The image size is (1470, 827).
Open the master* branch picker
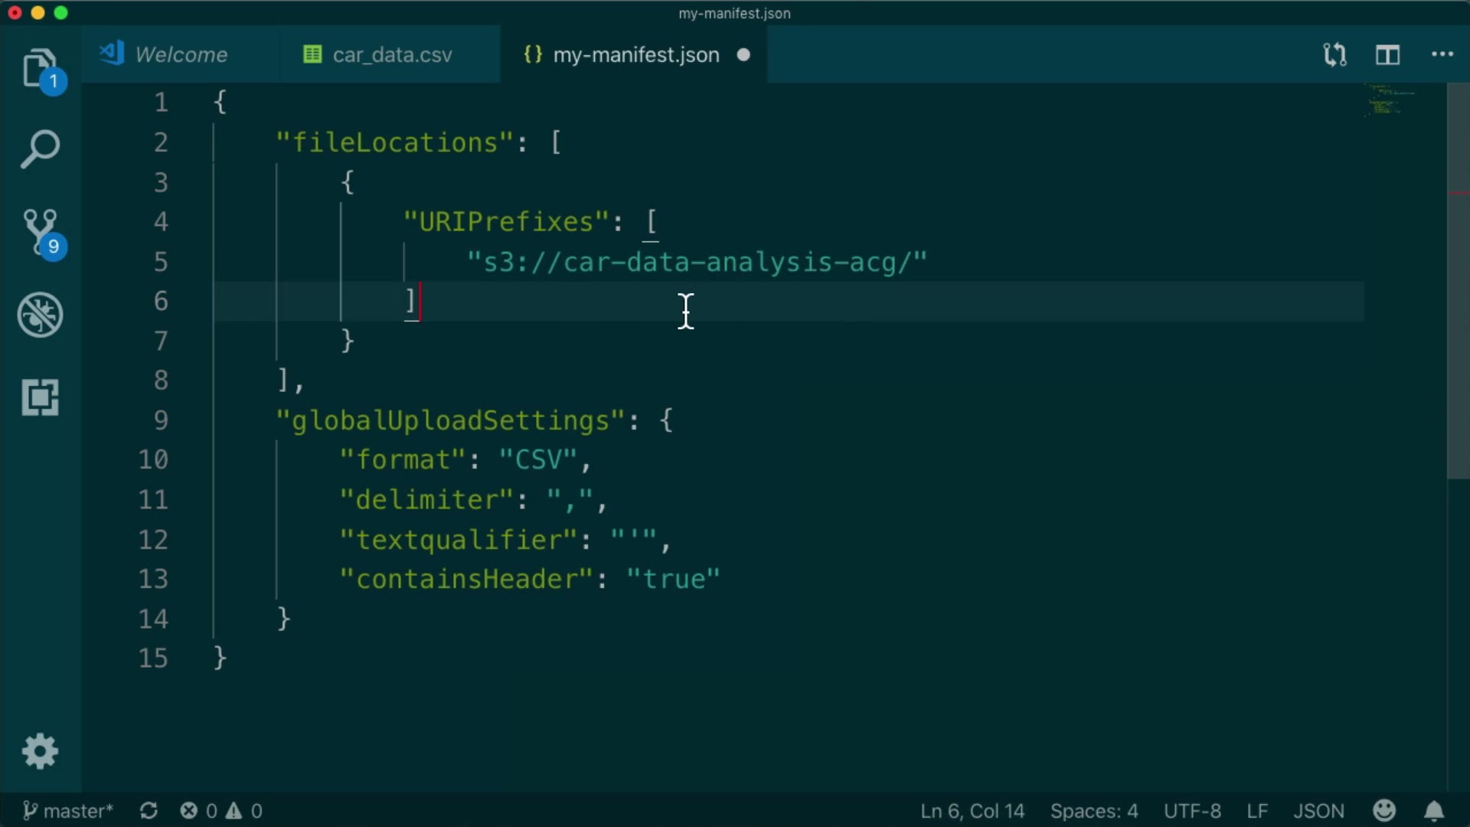point(68,810)
